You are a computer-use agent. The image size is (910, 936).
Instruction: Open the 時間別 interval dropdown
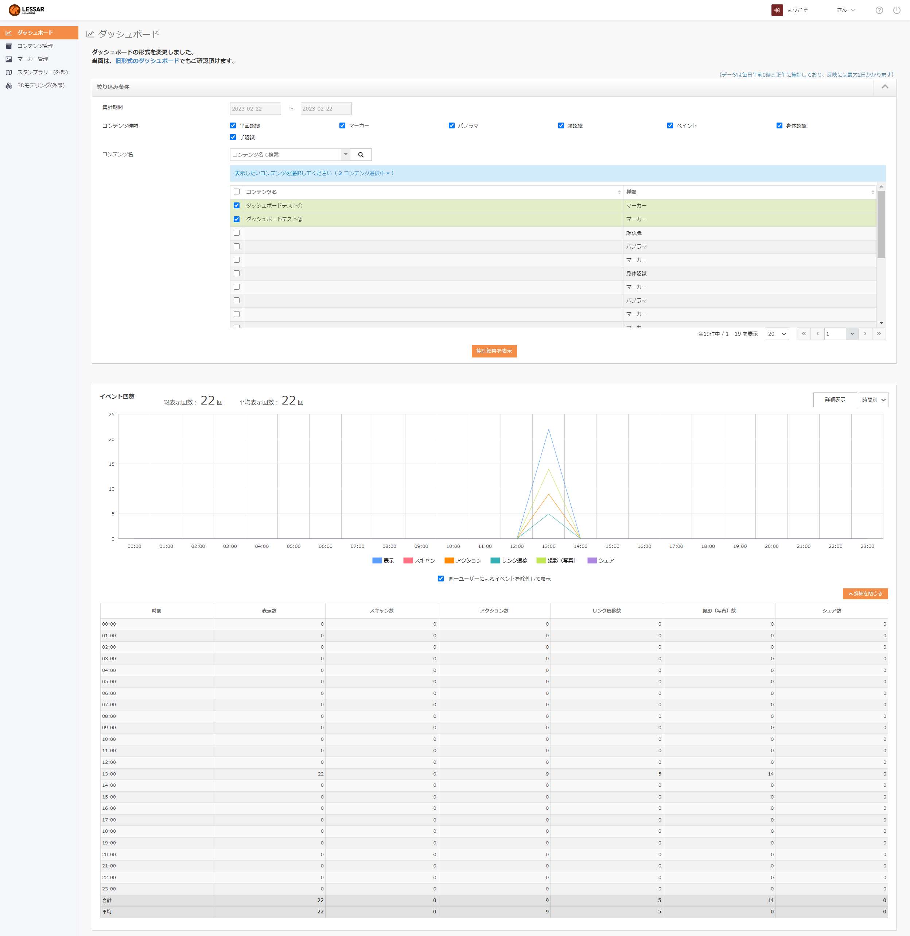pyautogui.click(x=874, y=400)
